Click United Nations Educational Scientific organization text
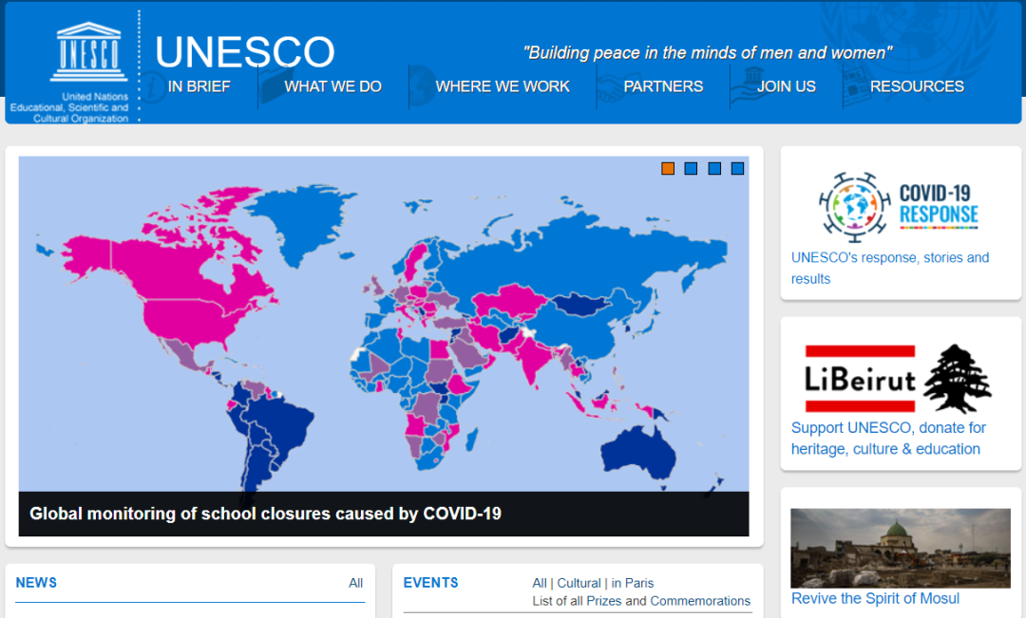 (69, 107)
